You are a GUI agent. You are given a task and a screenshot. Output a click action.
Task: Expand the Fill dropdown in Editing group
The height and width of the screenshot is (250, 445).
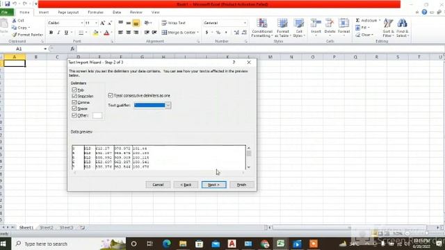[x=369, y=28]
